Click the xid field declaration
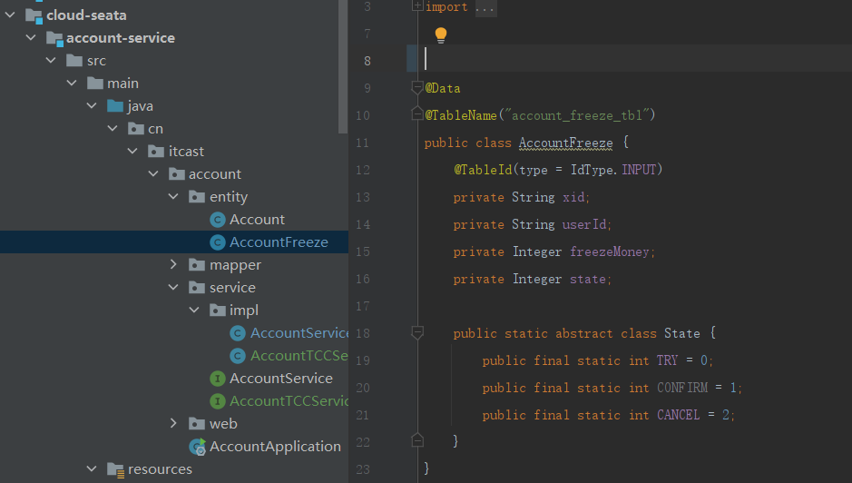The image size is (852, 483). coord(573,197)
